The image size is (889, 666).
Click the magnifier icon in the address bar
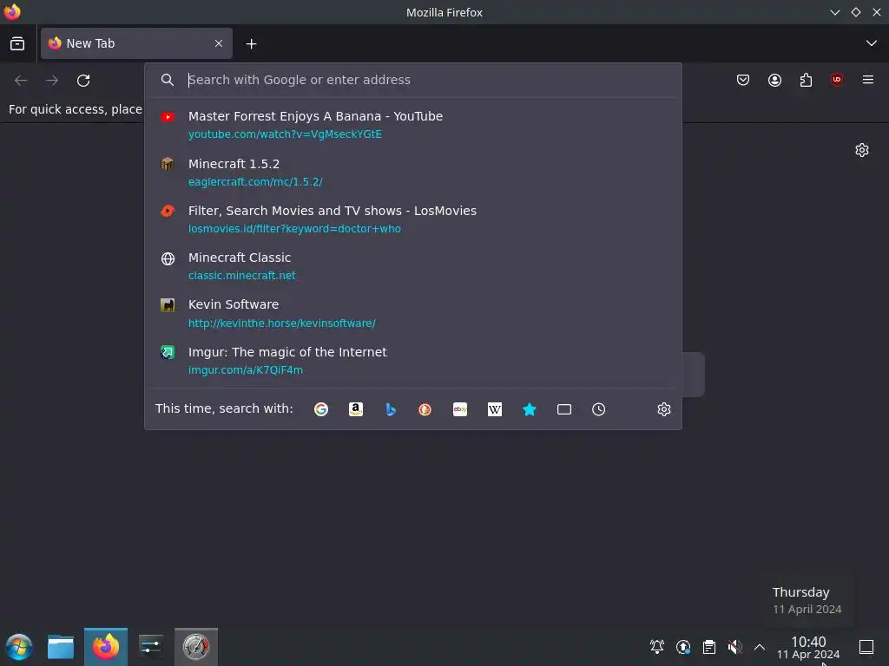pyautogui.click(x=168, y=80)
